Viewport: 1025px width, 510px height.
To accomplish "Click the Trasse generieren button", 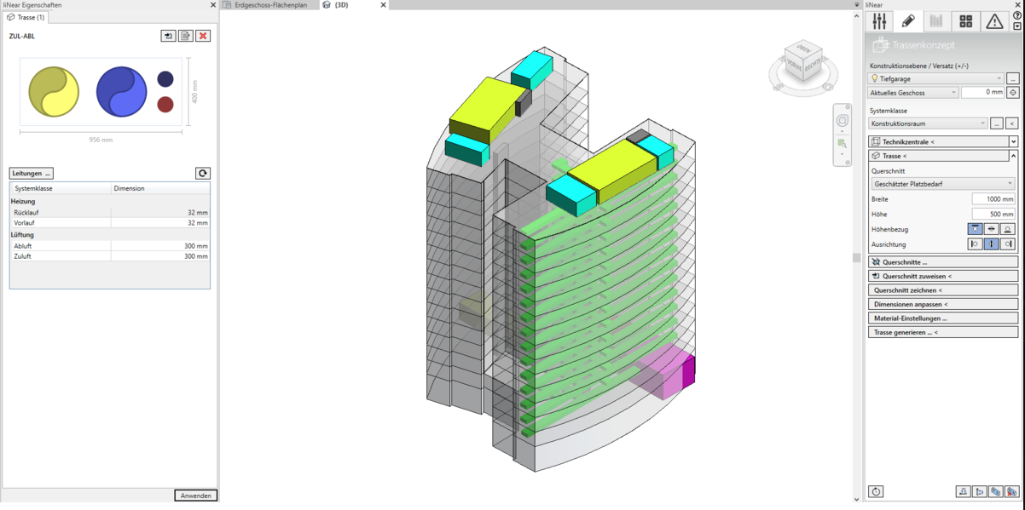I will 942,332.
